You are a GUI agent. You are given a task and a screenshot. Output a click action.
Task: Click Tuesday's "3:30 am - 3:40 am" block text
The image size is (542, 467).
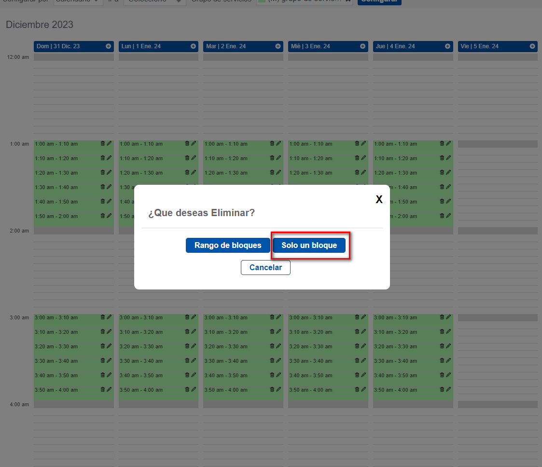(226, 361)
